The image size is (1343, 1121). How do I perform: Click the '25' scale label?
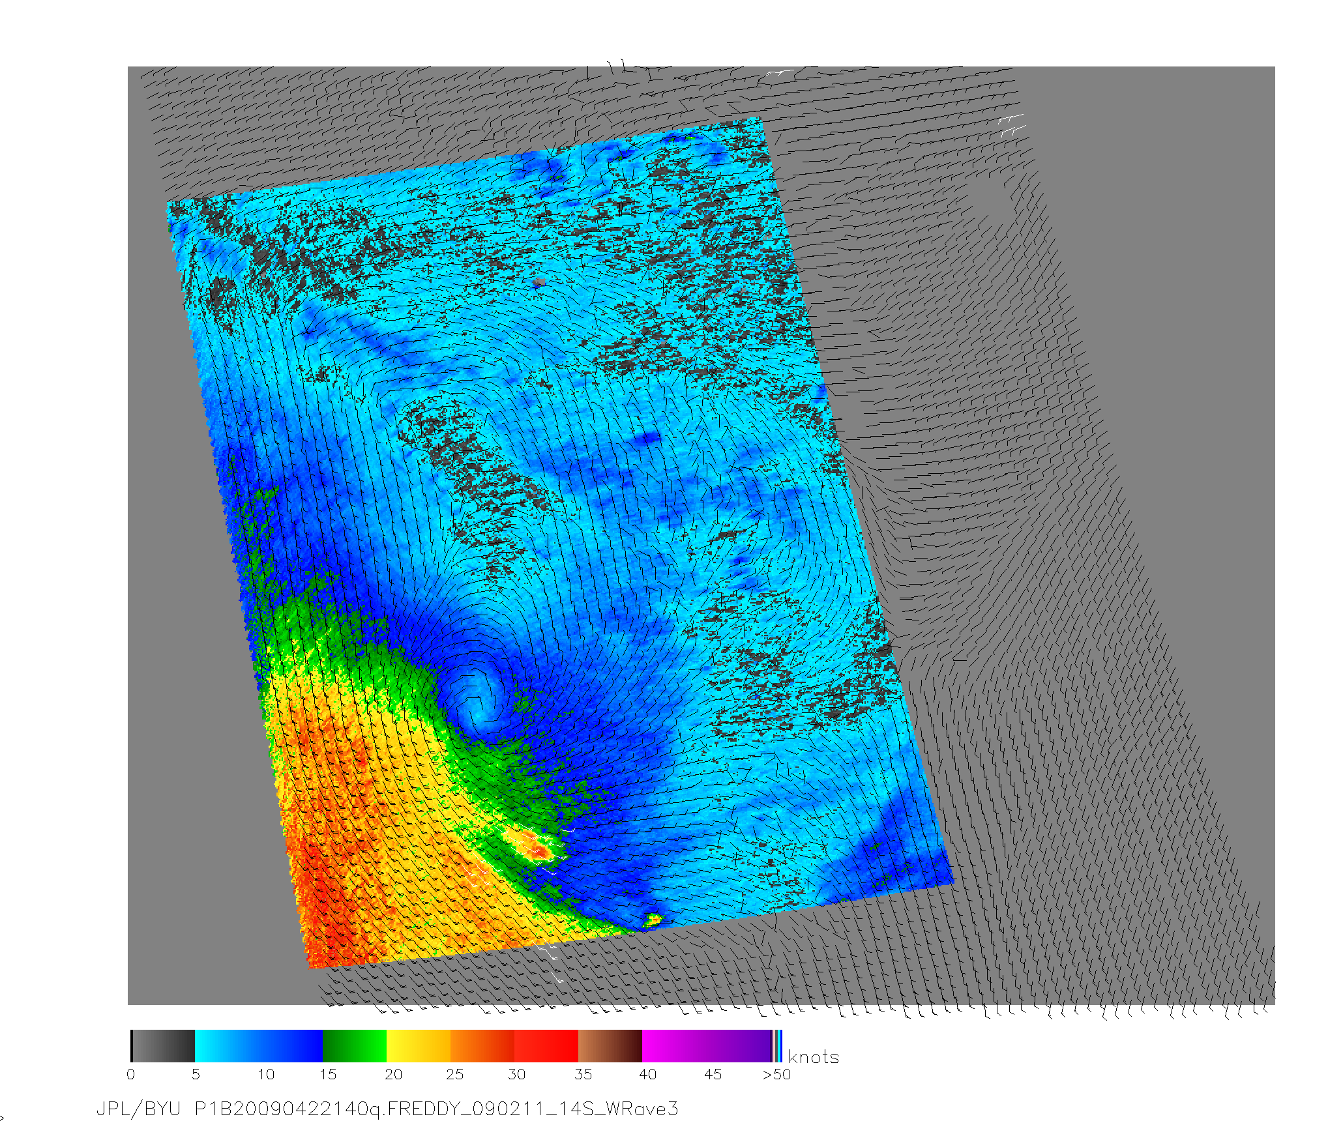coord(455,1074)
